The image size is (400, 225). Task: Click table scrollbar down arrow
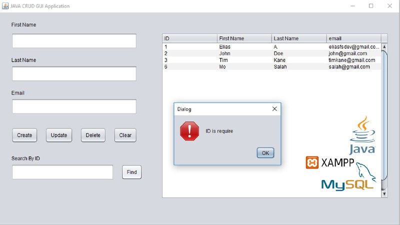coord(384,194)
